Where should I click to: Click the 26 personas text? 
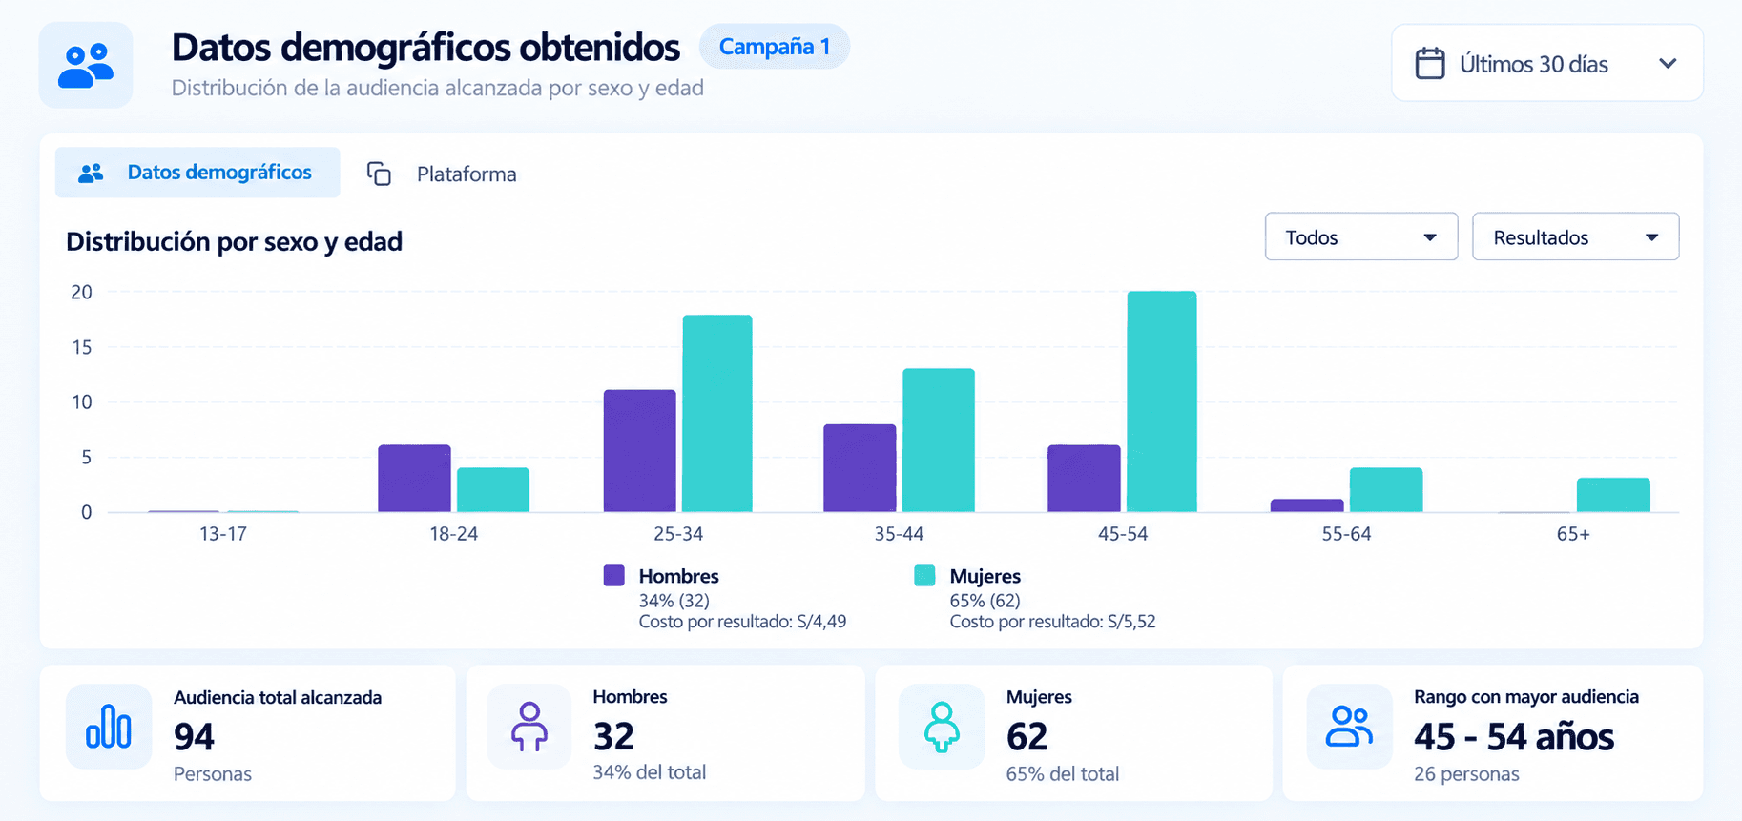coord(1466,774)
